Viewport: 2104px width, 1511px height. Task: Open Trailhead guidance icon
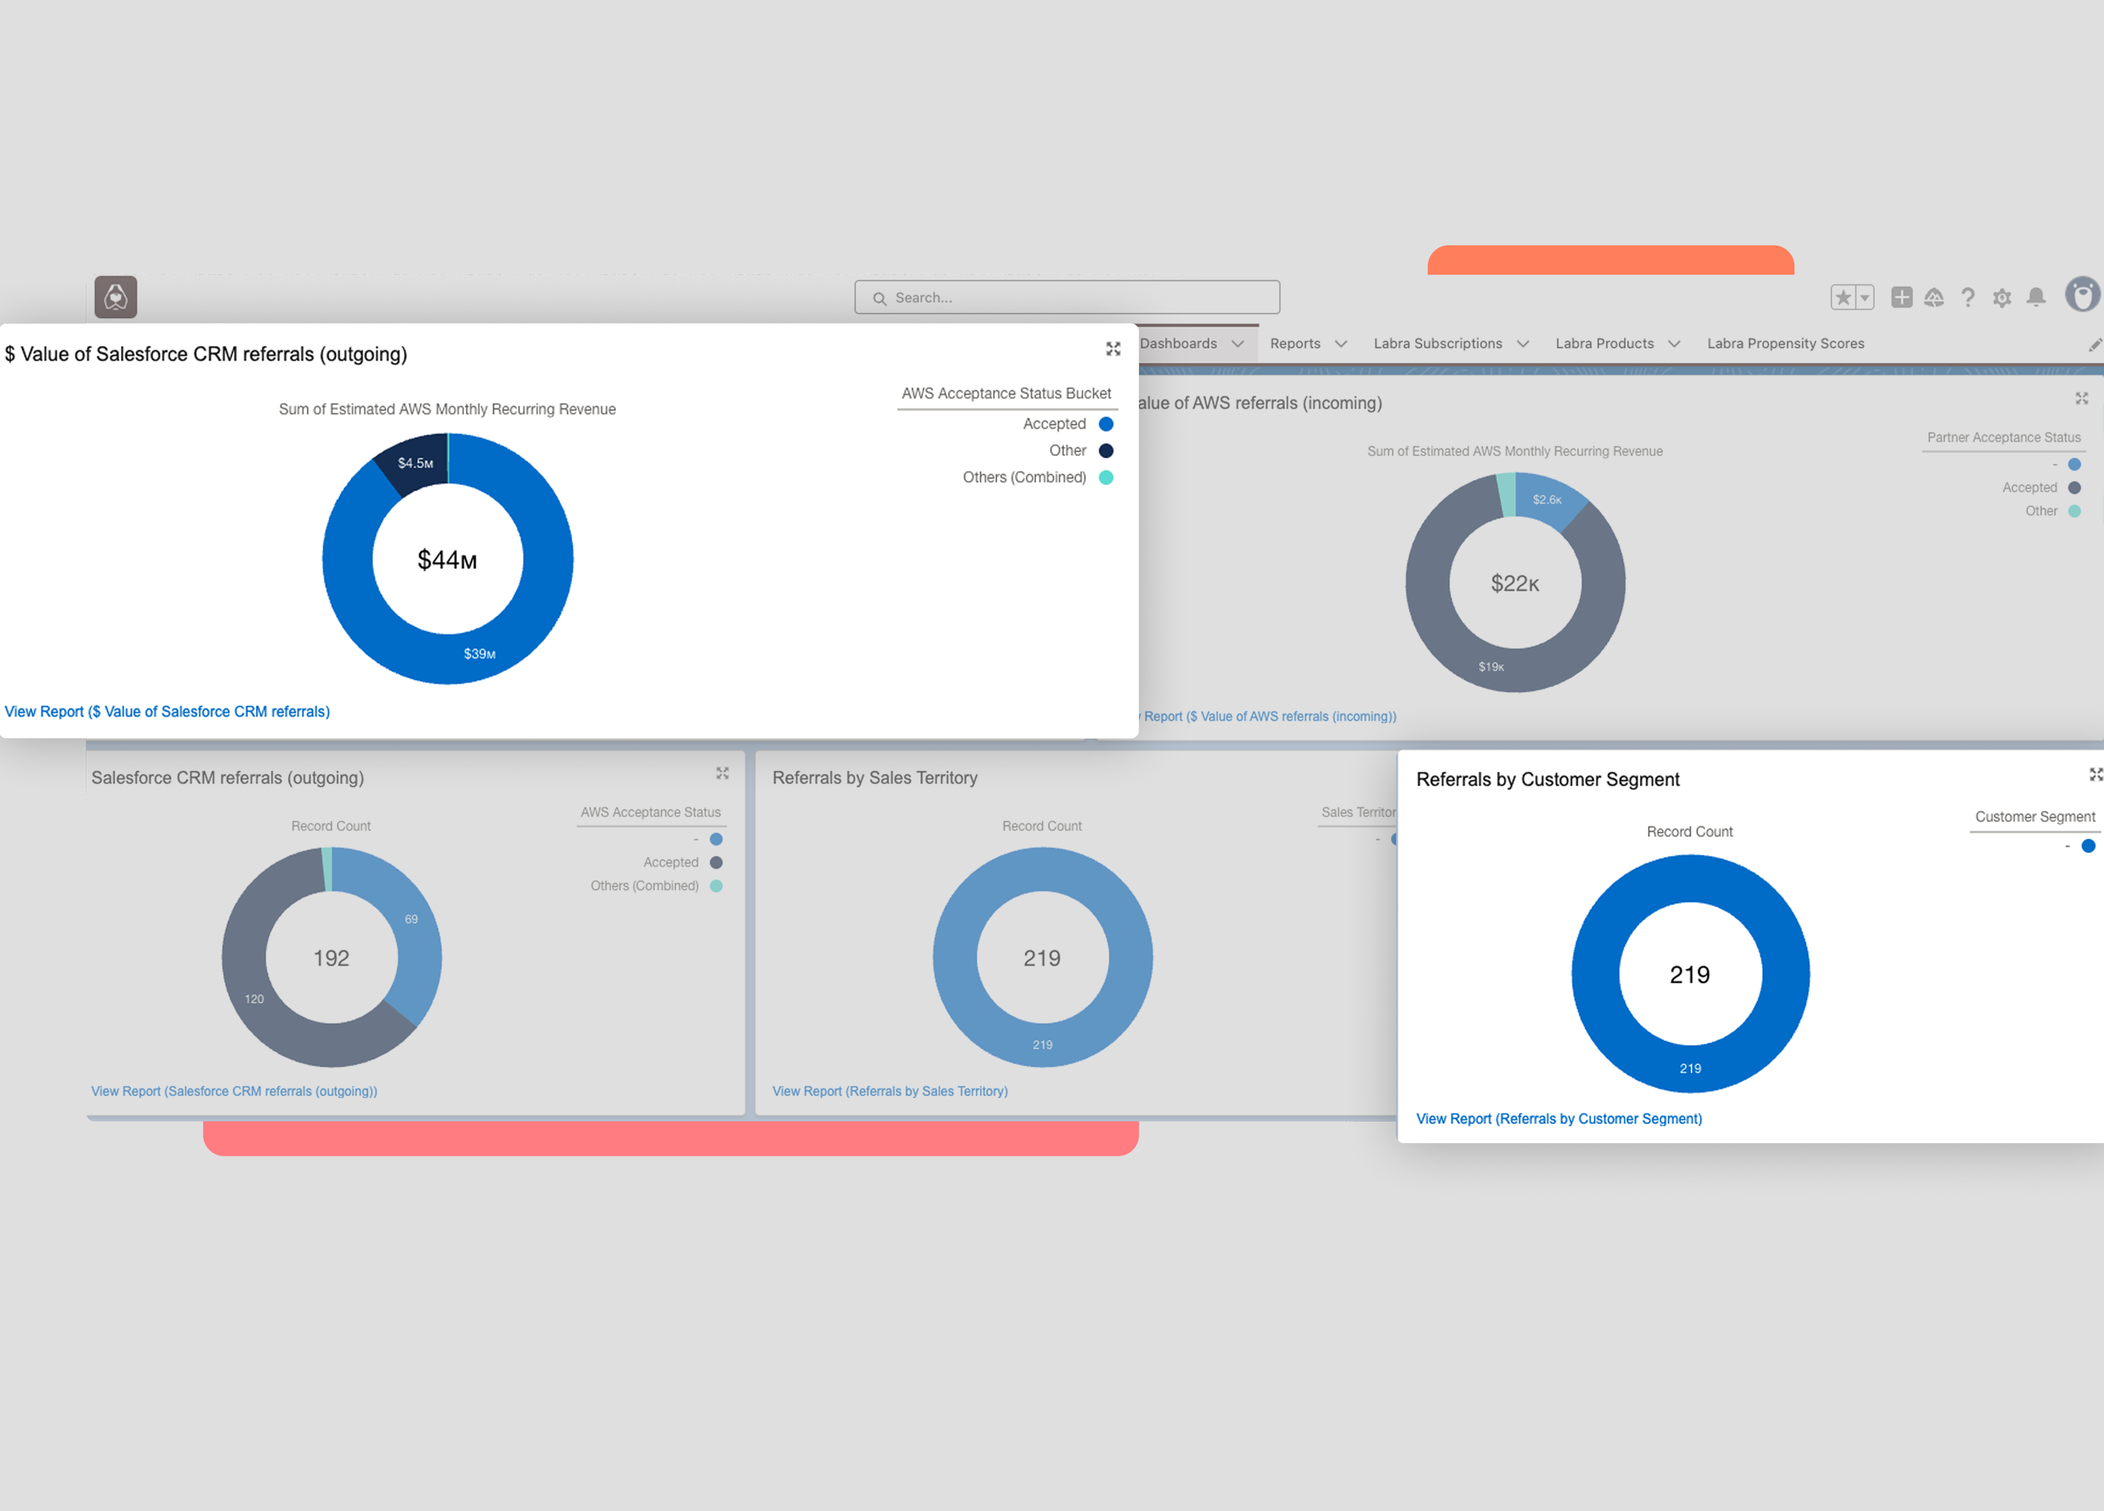pos(1933,297)
